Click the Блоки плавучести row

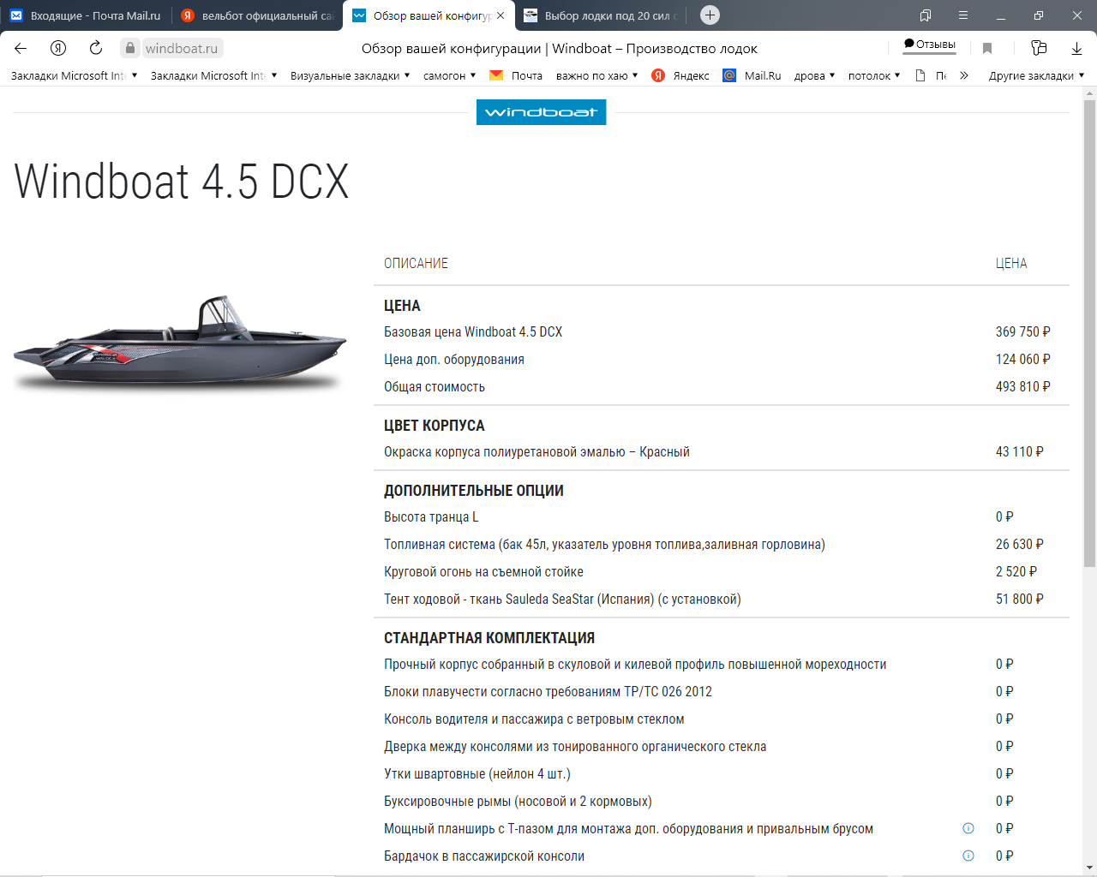pos(722,691)
